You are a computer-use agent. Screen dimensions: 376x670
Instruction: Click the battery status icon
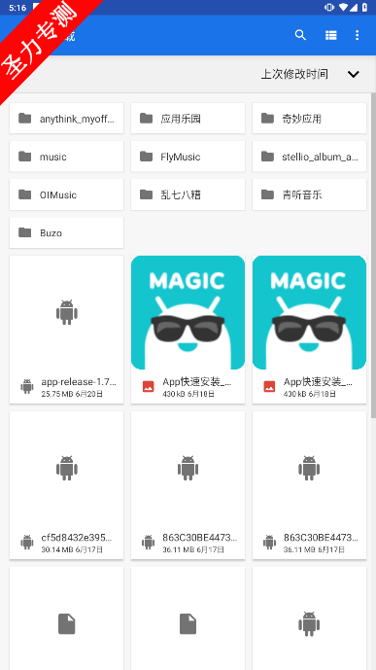click(364, 7)
